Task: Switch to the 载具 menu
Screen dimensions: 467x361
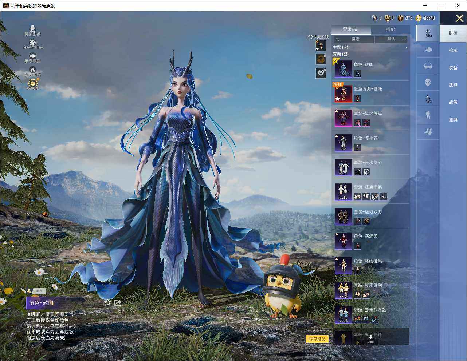Action: click(453, 85)
